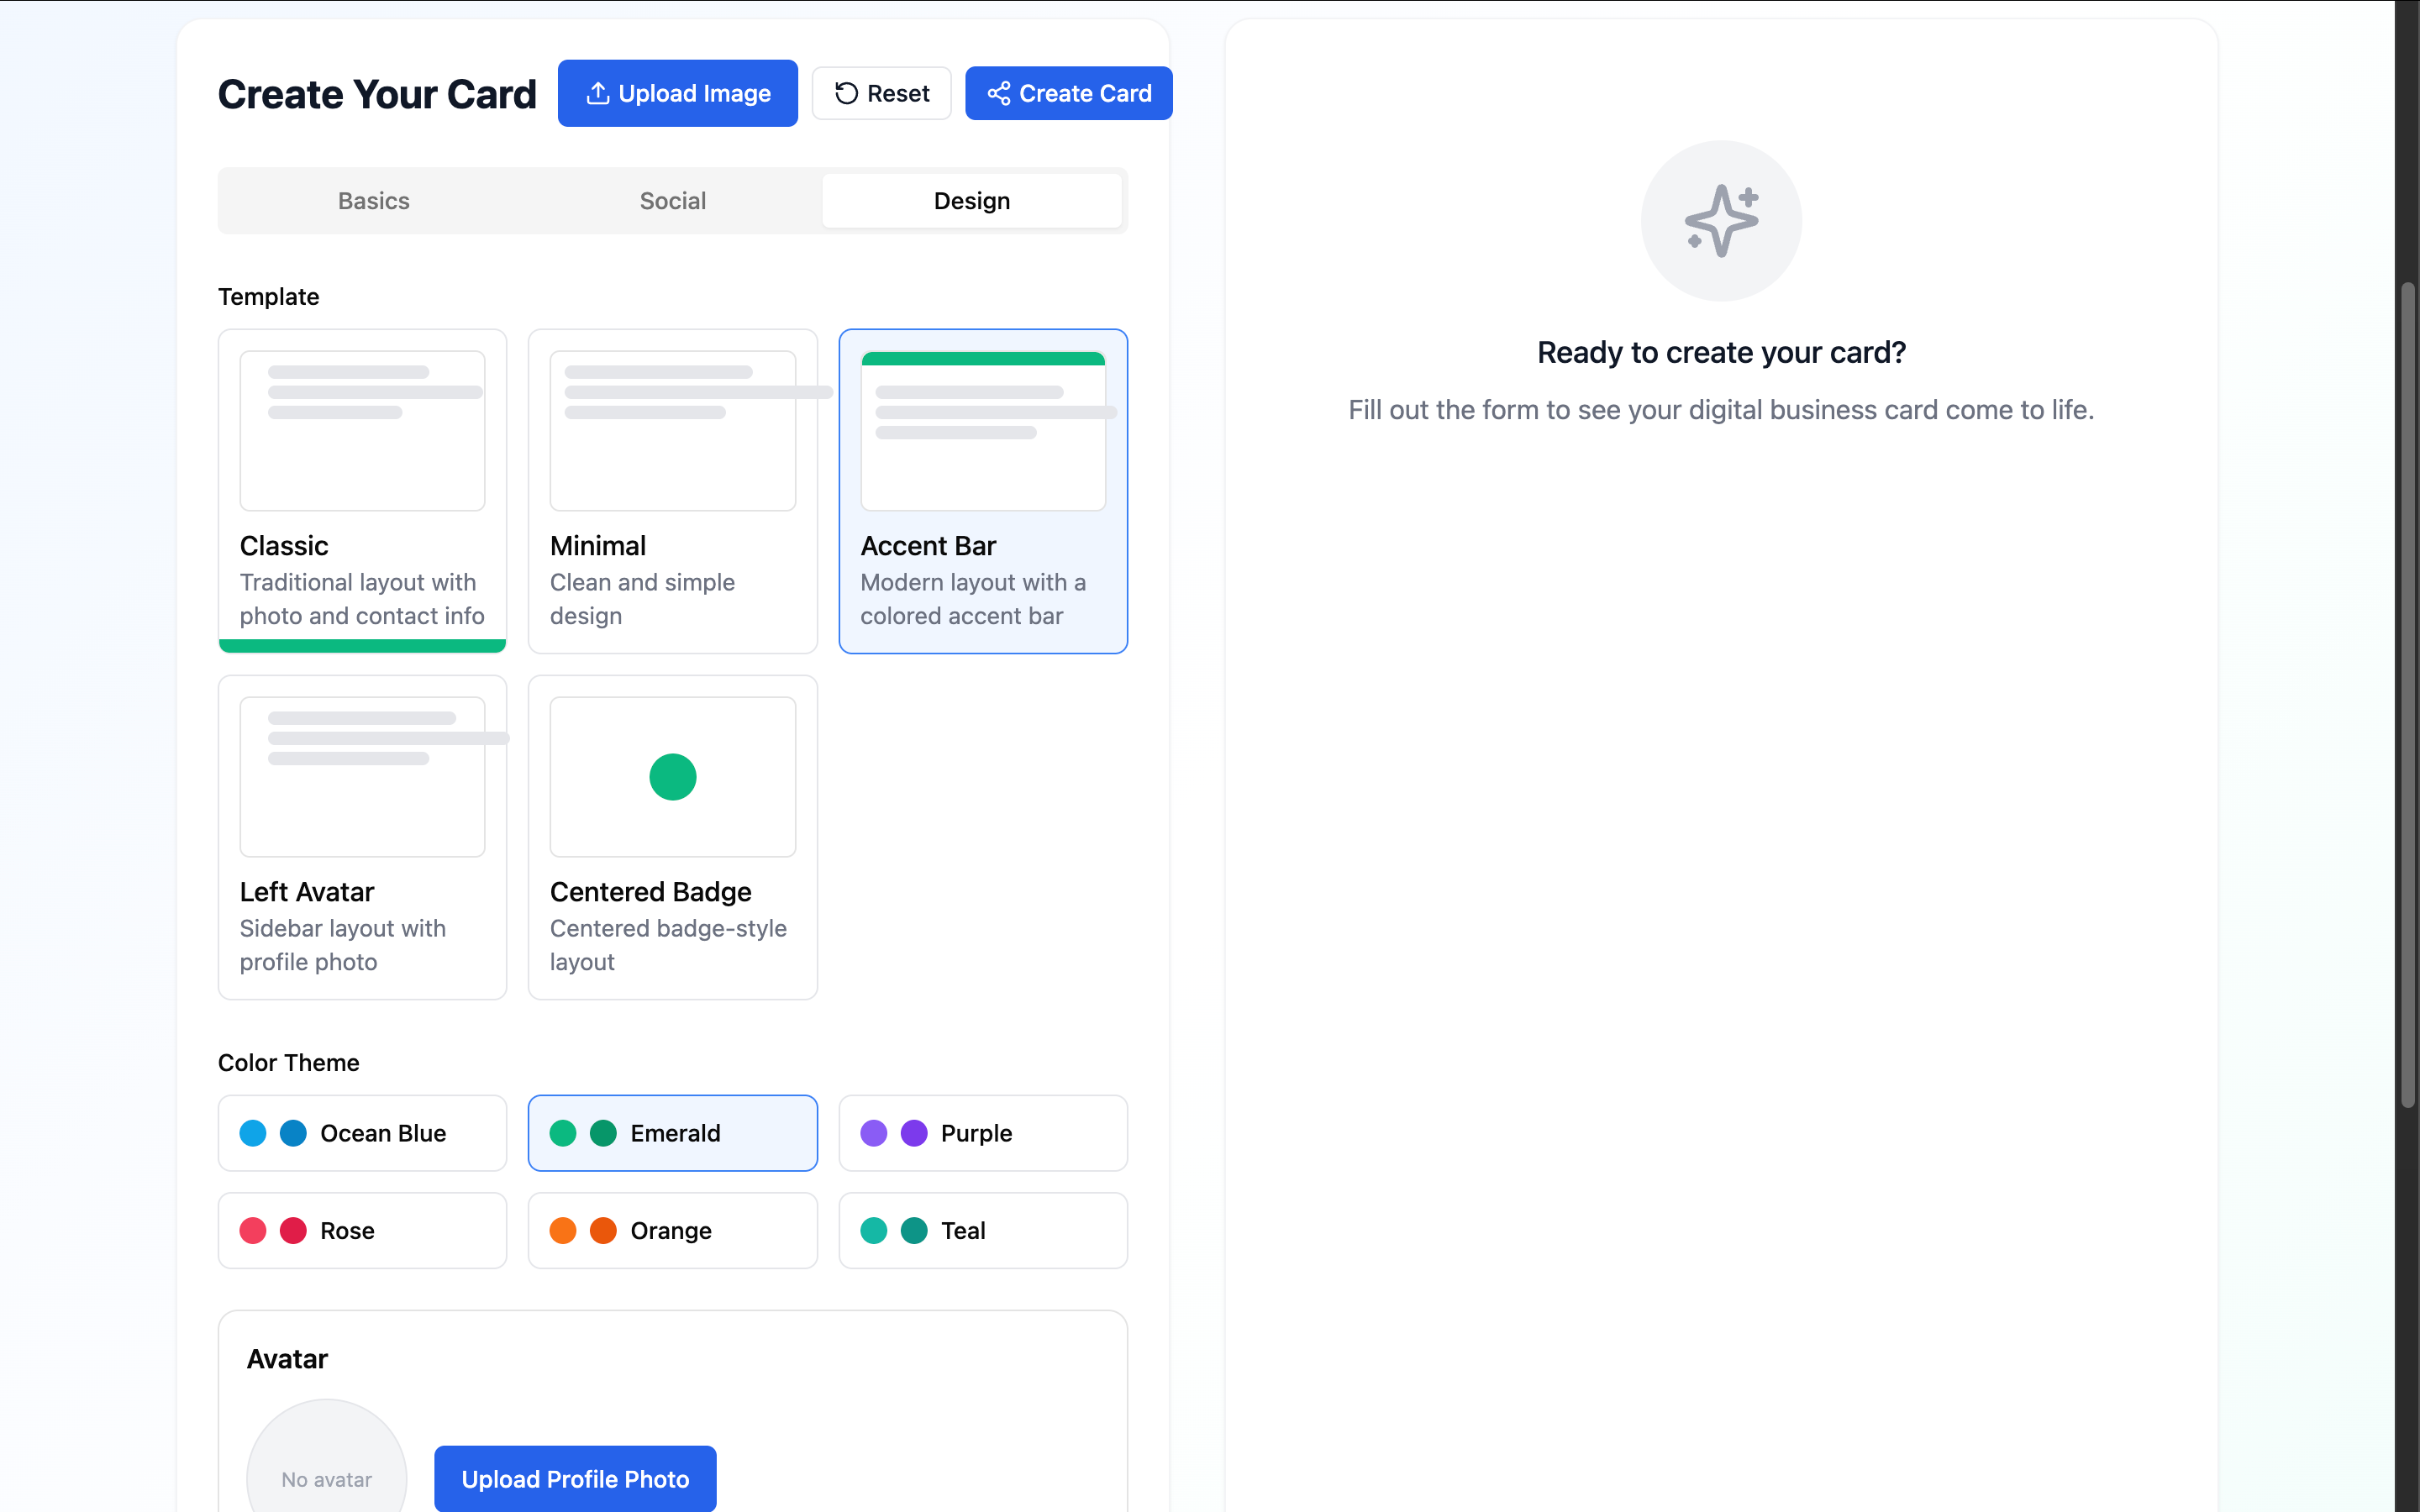Viewport: 2420px width, 1512px height.
Task: Select the Left Avatar template
Action: (x=362, y=836)
